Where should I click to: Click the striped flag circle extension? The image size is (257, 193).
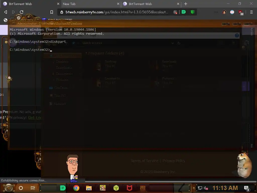(232, 12)
